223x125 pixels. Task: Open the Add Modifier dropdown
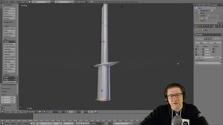(208, 35)
